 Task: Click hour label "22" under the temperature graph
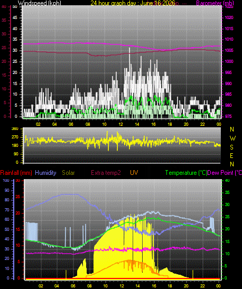[202, 286]
